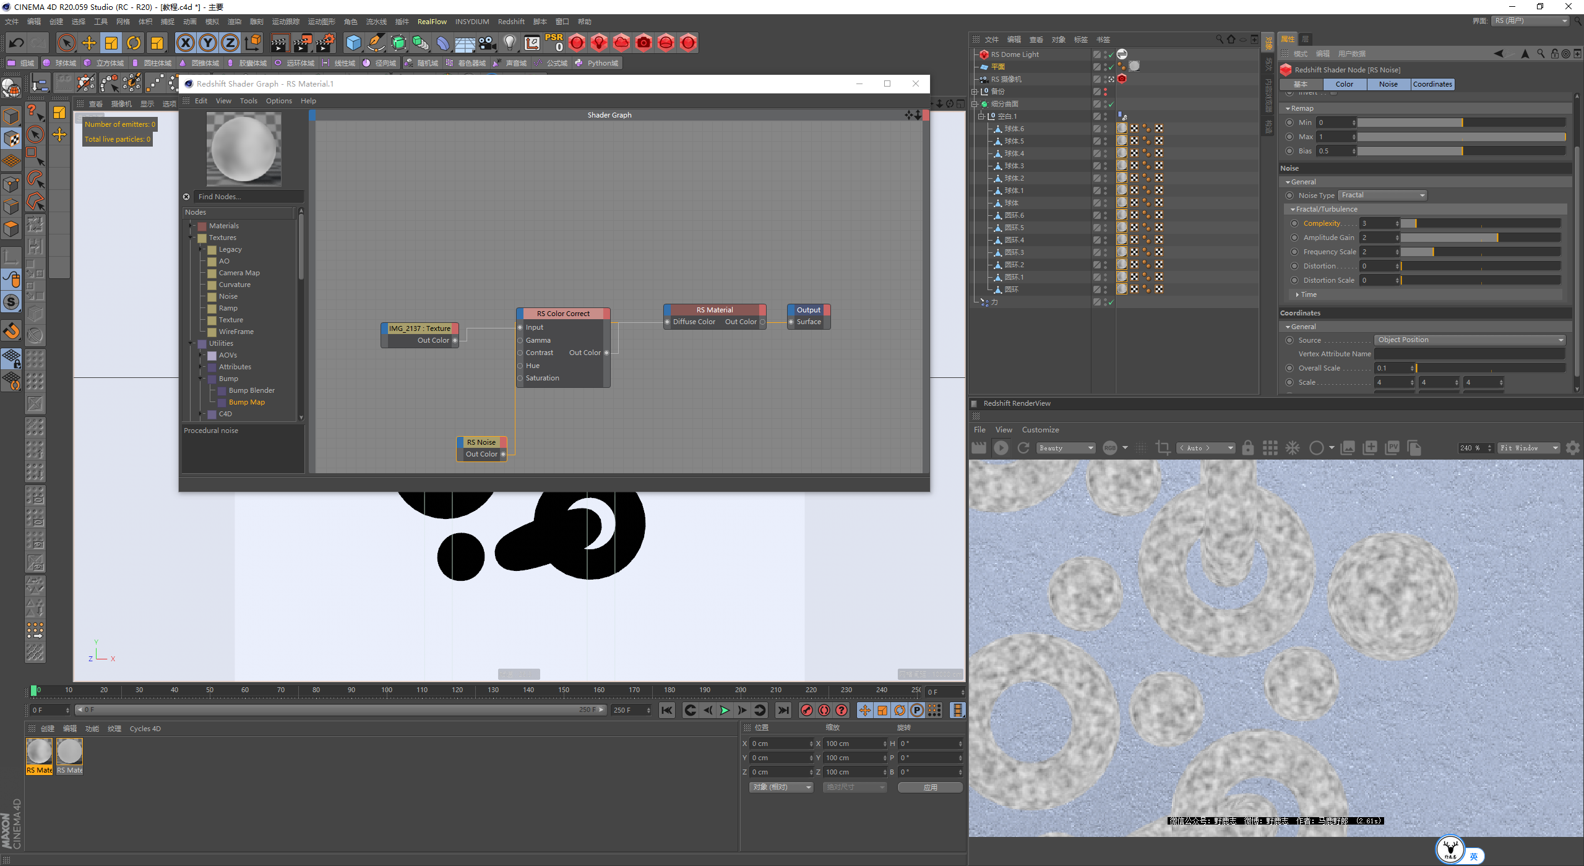The width and height of the screenshot is (1584, 866).
Task: Toggle Complexity animation radio dot
Action: [x=1294, y=223]
